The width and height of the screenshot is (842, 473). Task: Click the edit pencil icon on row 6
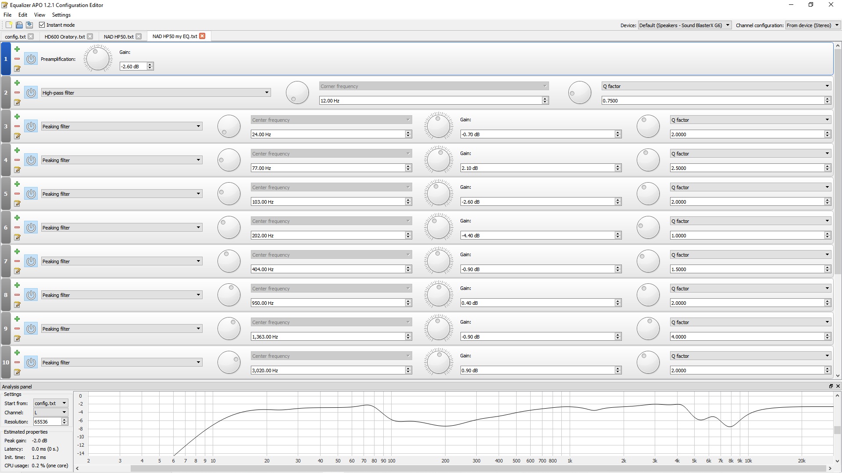click(x=17, y=236)
